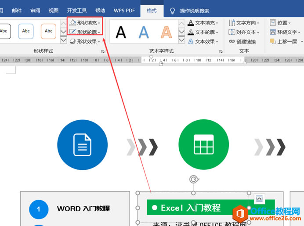Switch to the 视图 tab
The image size is (304, 226).
pyautogui.click(x=54, y=11)
